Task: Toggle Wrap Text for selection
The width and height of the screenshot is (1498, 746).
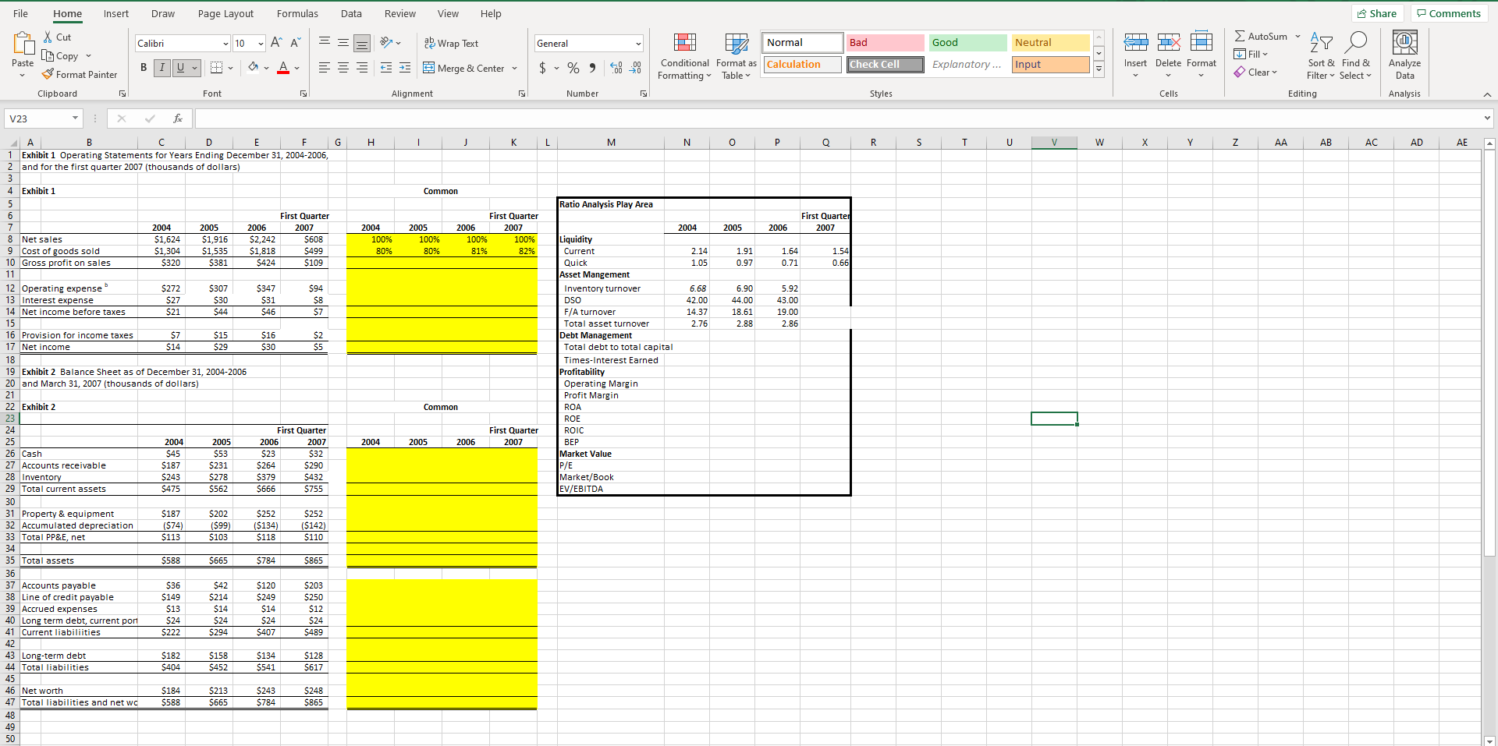Action: pyautogui.click(x=452, y=43)
